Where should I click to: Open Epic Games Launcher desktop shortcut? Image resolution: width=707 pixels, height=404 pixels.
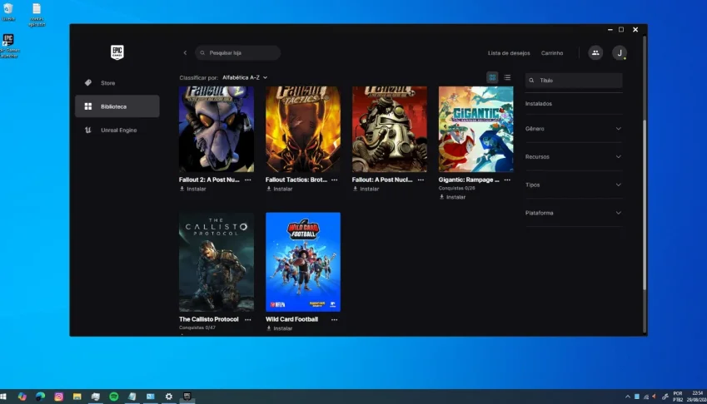click(8, 46)
